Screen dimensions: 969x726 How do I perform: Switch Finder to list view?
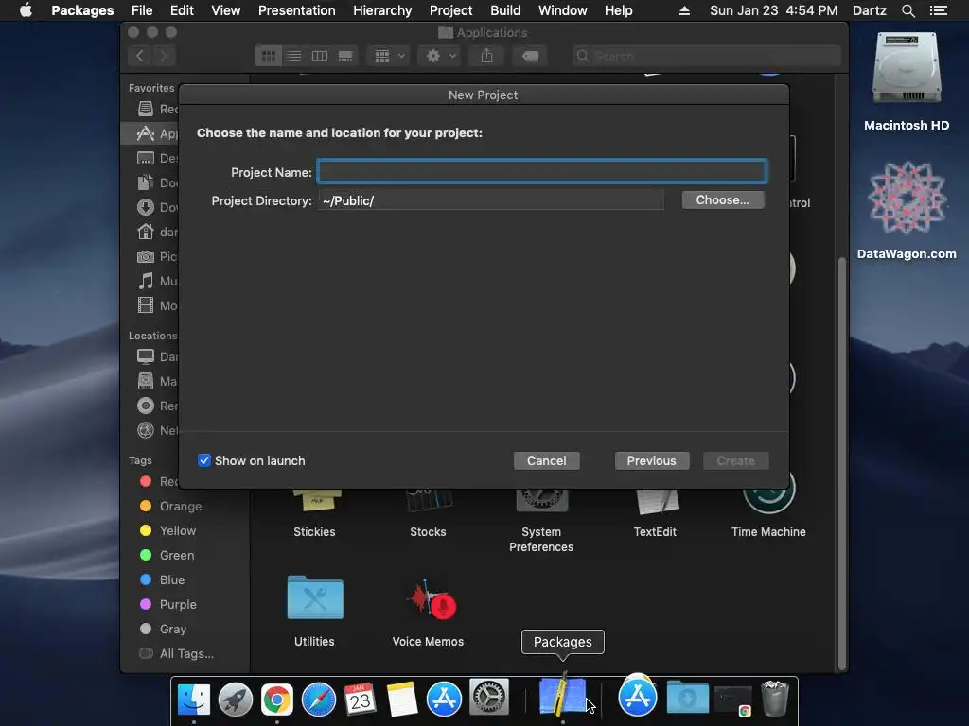[x=294, y=56]
